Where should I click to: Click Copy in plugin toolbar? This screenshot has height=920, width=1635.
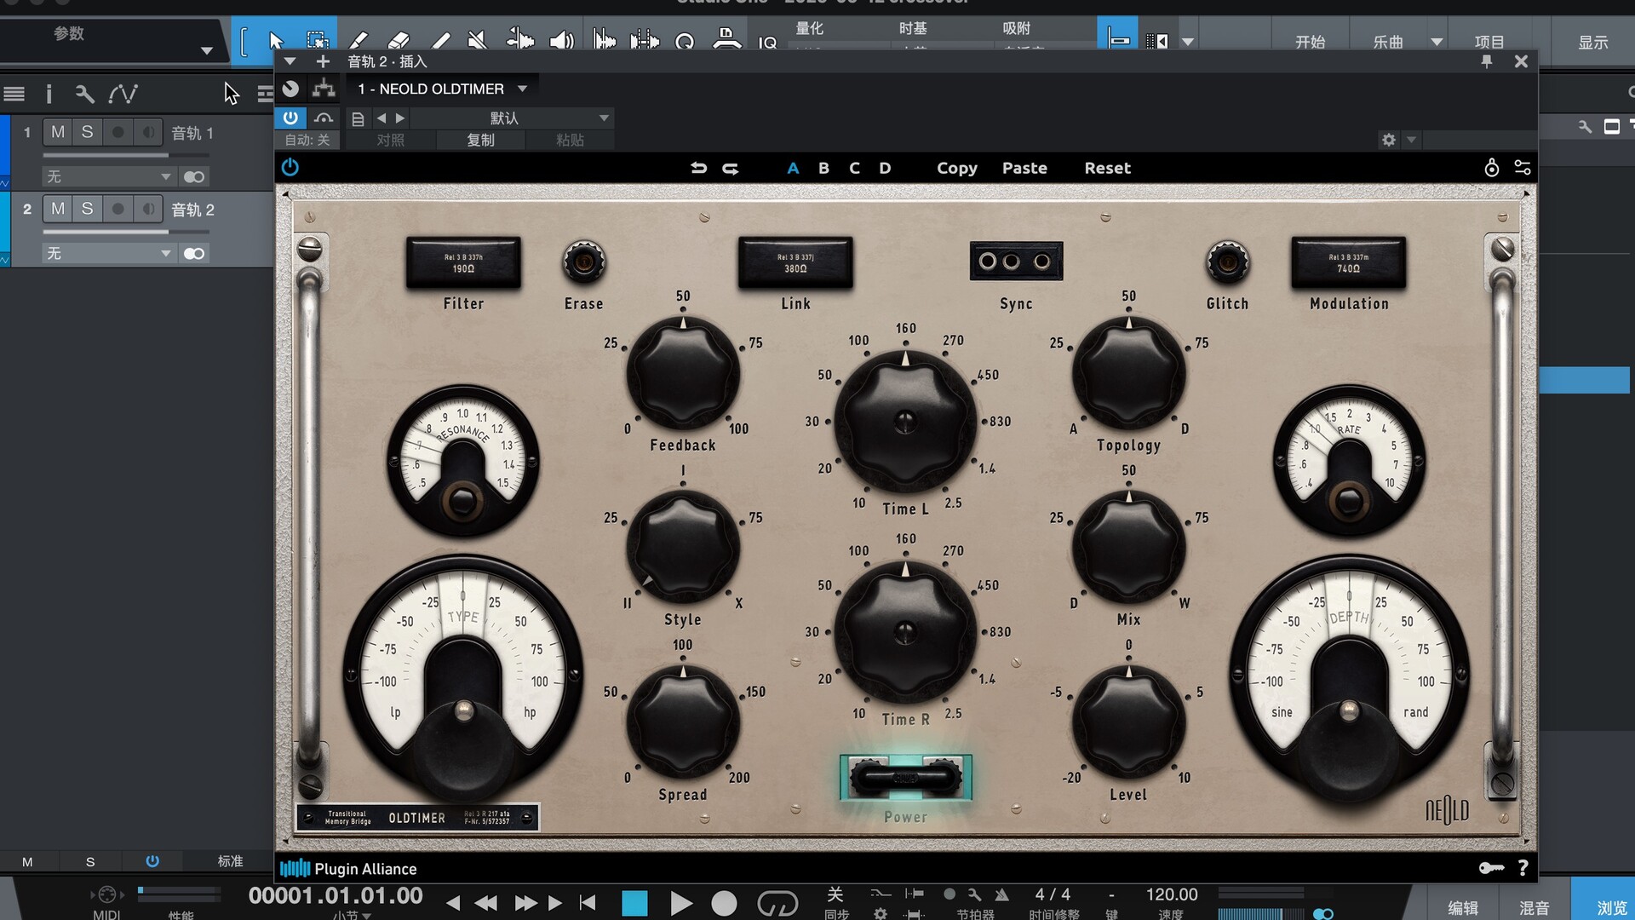point(957,168)
